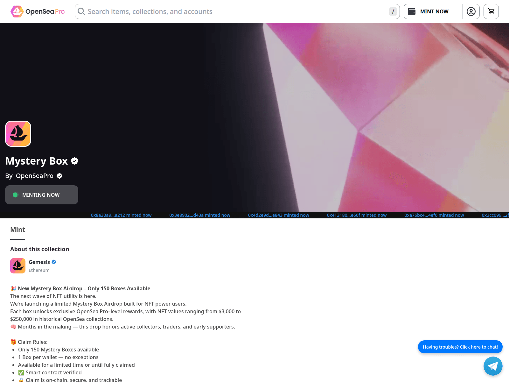Click the MINT NOW wallet button
The image size is (509, 382).
click(433, 11)
